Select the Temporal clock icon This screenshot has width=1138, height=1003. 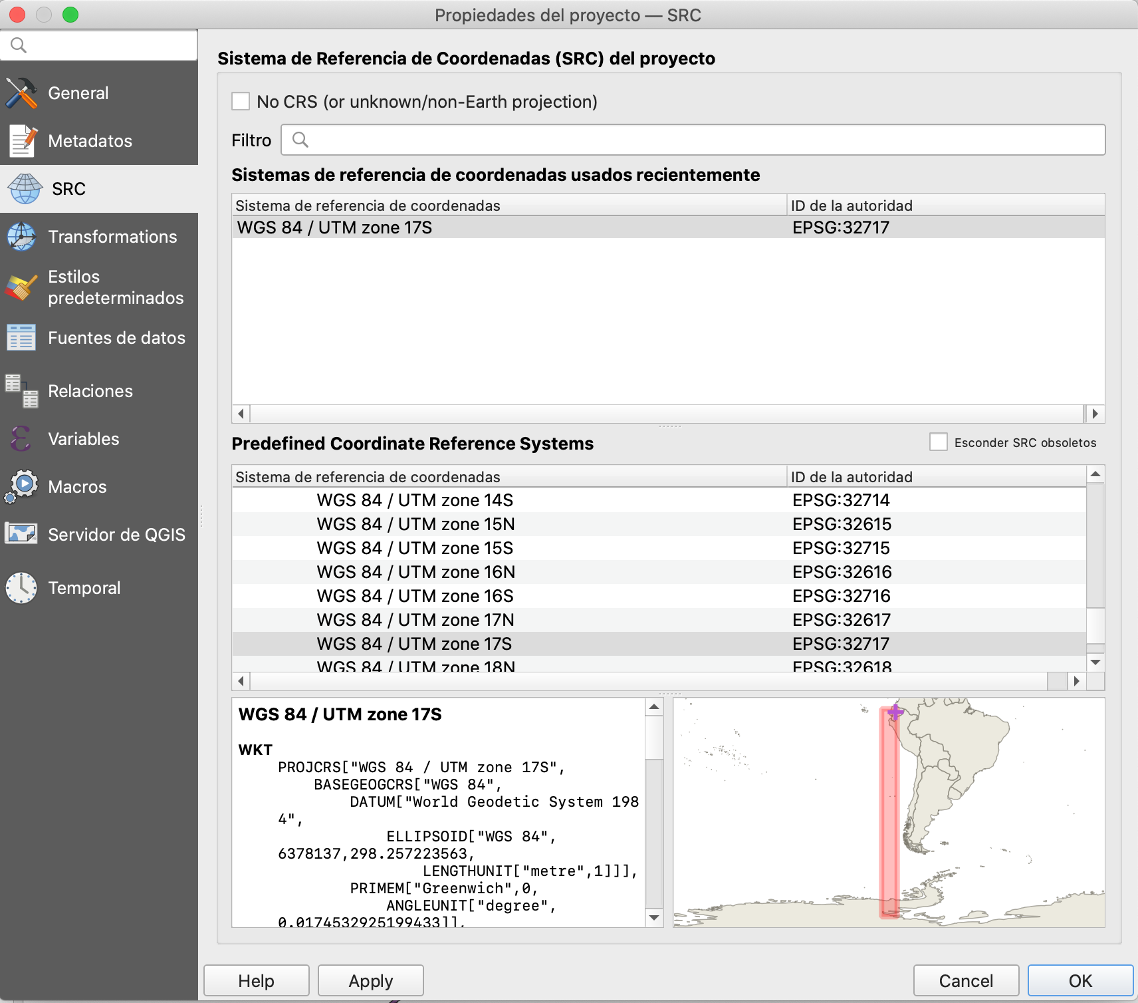tap(21, 588)
